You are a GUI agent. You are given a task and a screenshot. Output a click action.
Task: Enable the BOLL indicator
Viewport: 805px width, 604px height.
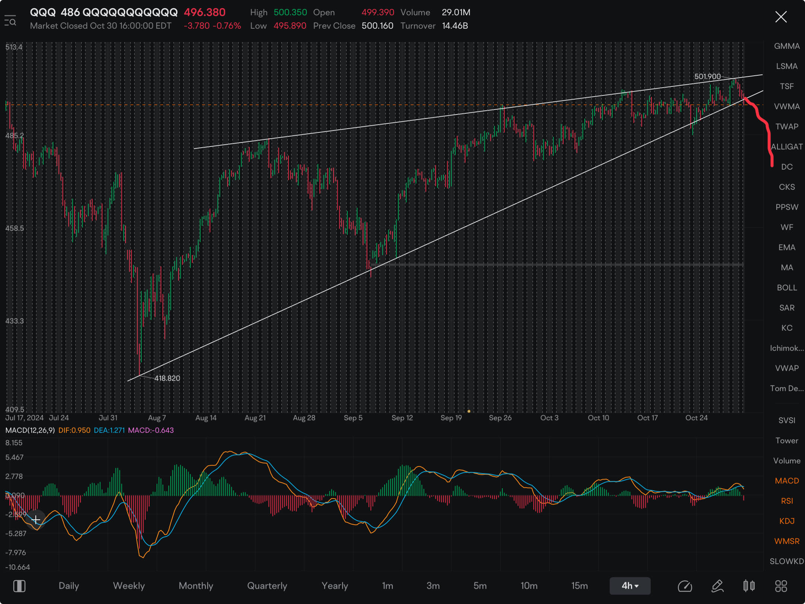787,288
